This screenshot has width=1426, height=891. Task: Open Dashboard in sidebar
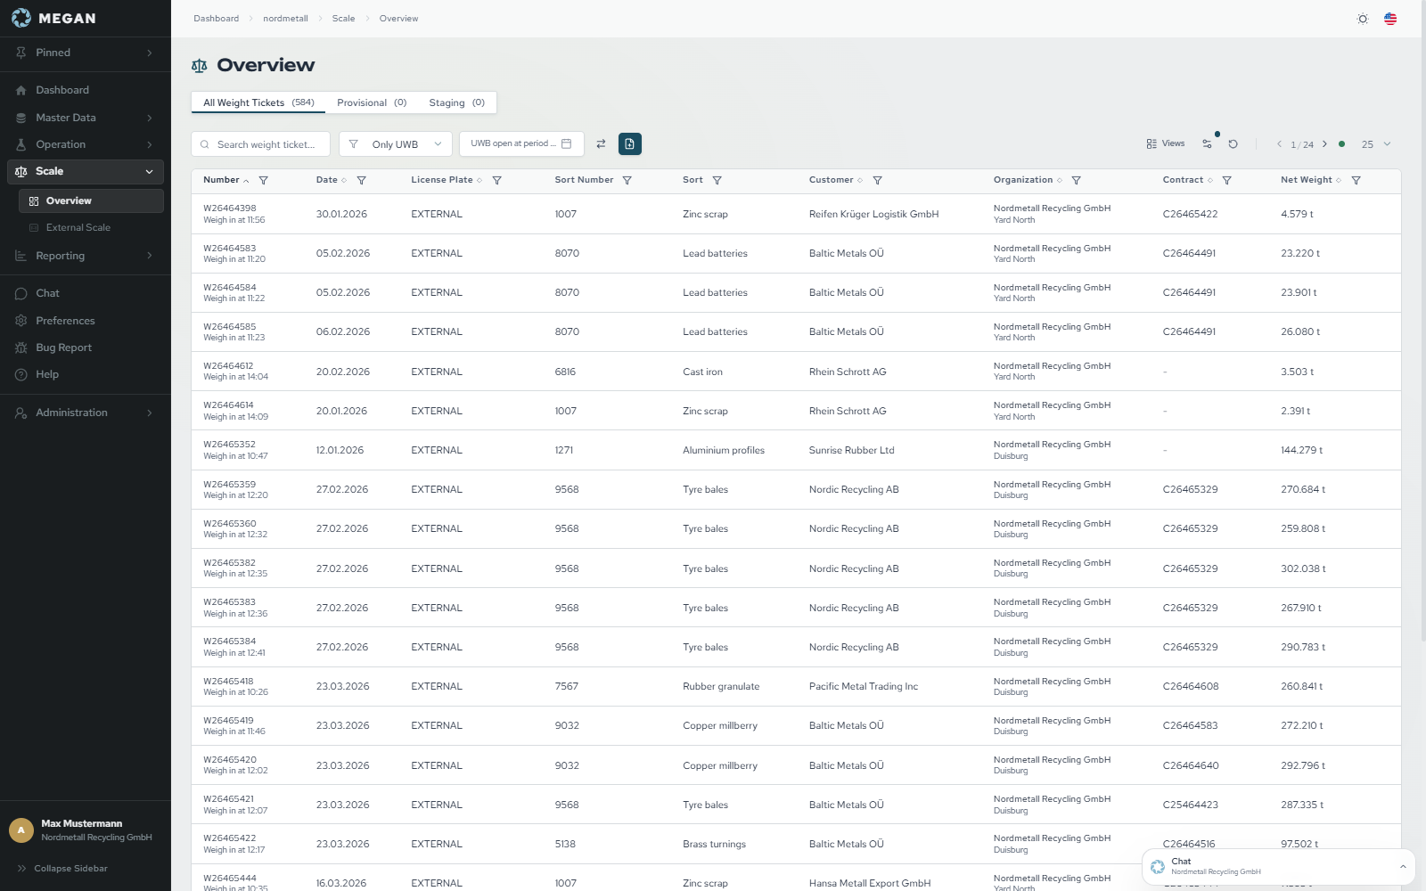[85, 90]
